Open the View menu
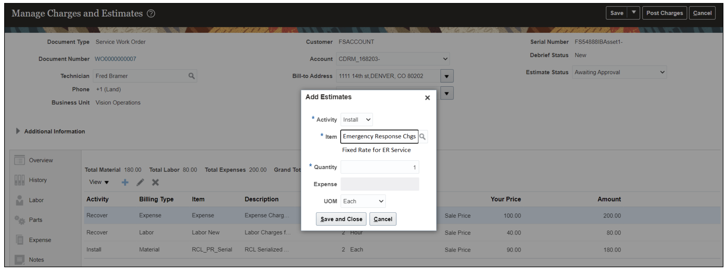Screen dimensions: 727x272 pos(99,182)
